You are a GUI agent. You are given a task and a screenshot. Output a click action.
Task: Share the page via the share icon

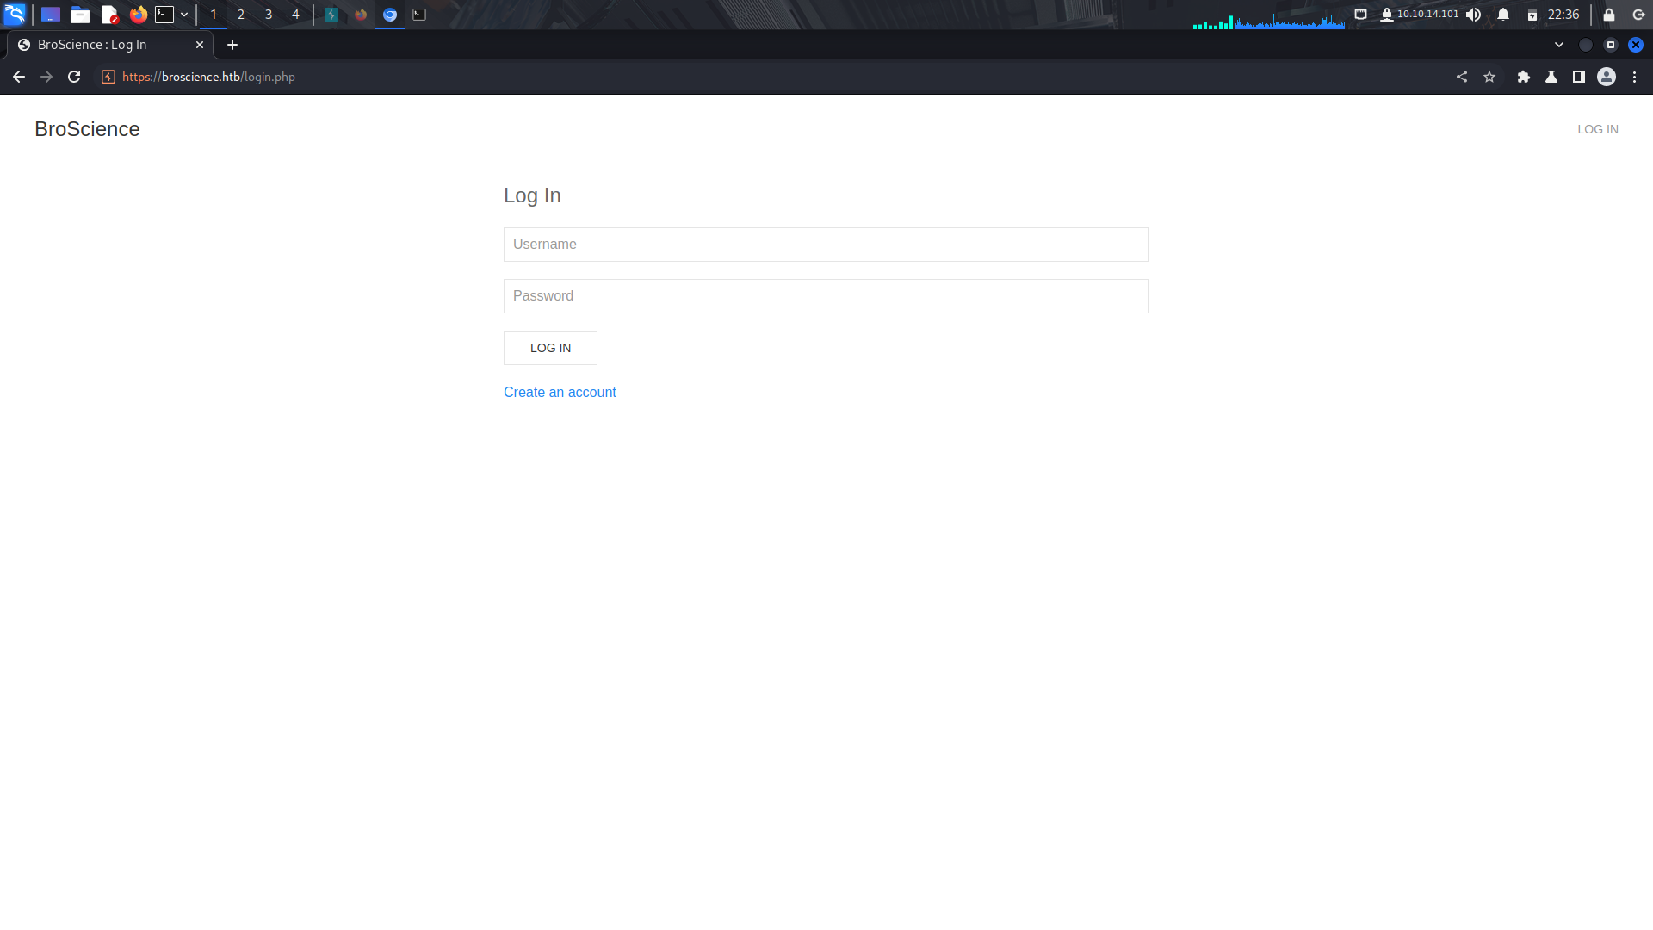click(x=1463, y=77)
